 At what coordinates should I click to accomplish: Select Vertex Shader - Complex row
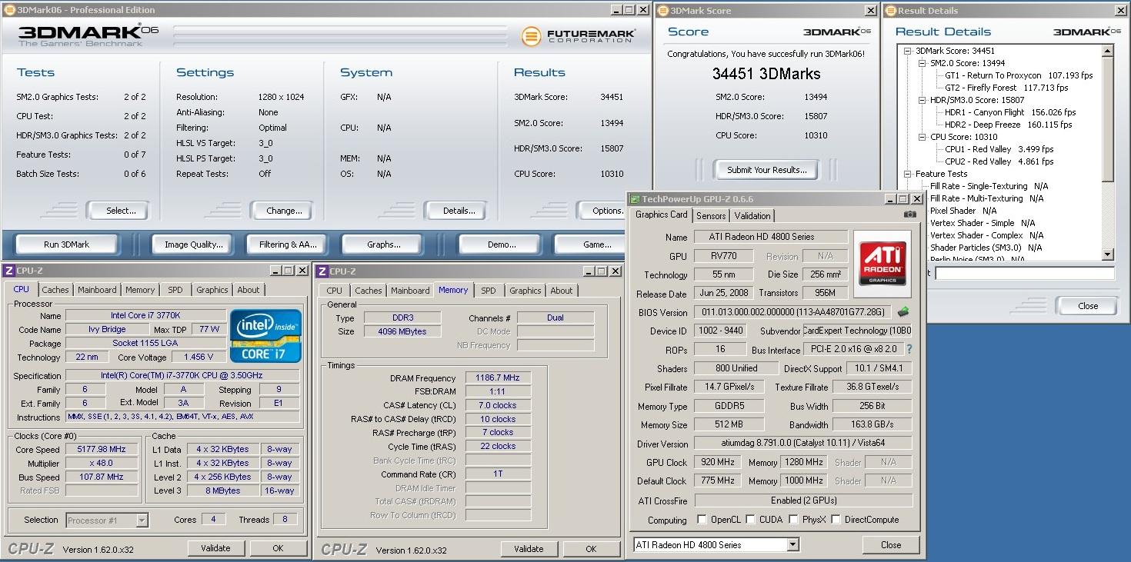point(986,235)
